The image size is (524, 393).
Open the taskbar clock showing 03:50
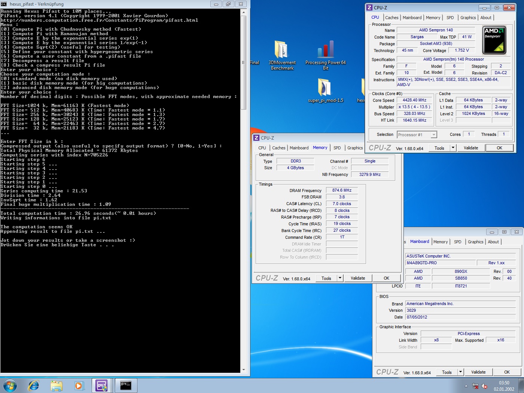click(504, 386)
